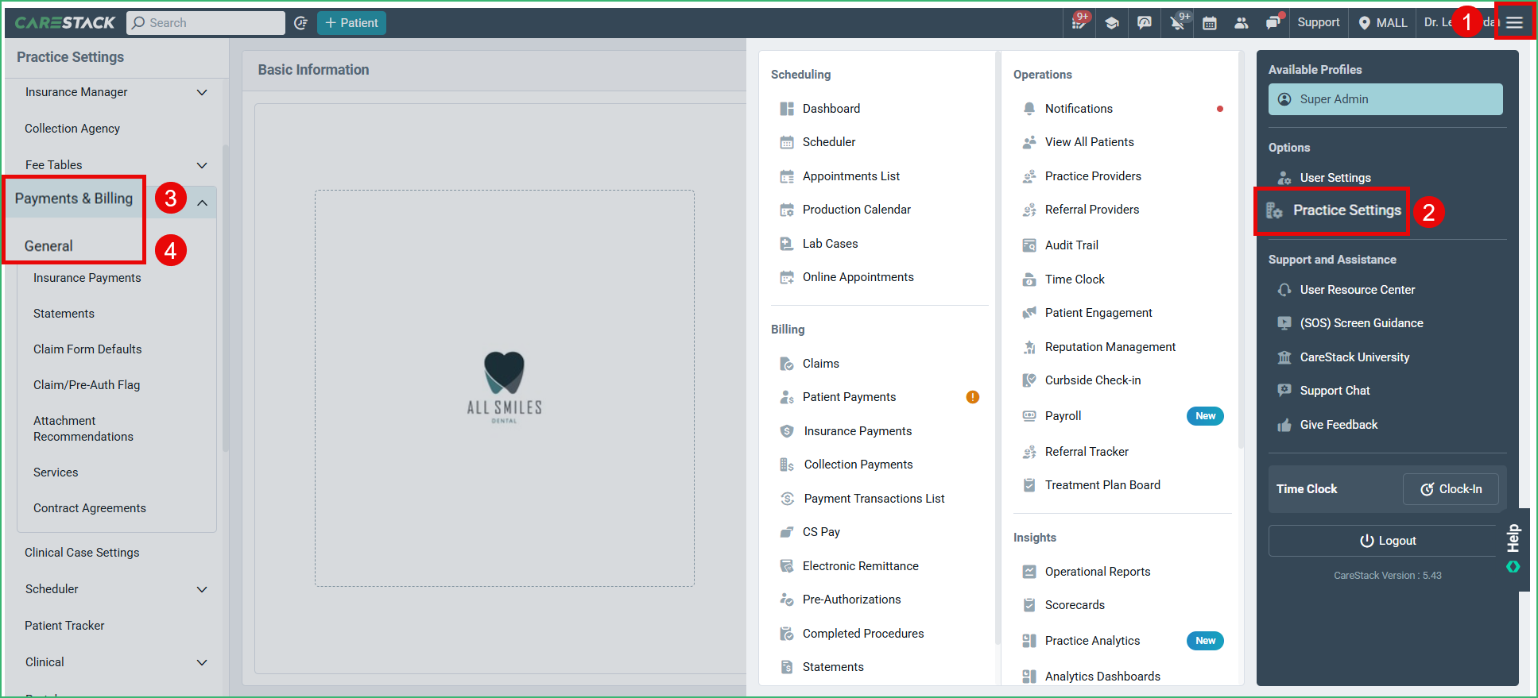1538x698 pixels.
Task: Click the calendar icon in top bar
Action: coord(1210,23)
